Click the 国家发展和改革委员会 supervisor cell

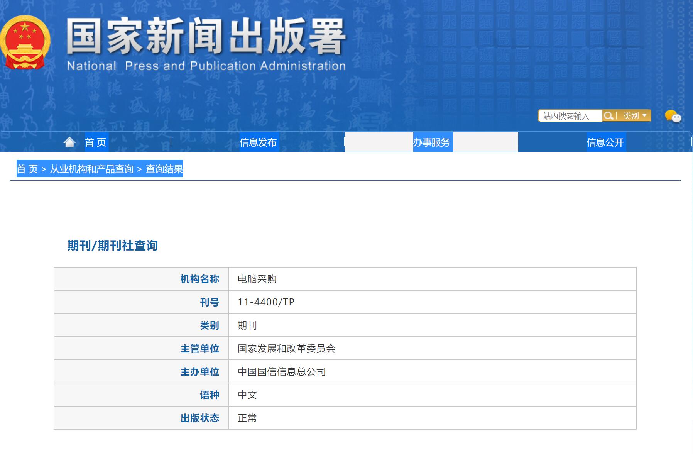coord(287,349)
